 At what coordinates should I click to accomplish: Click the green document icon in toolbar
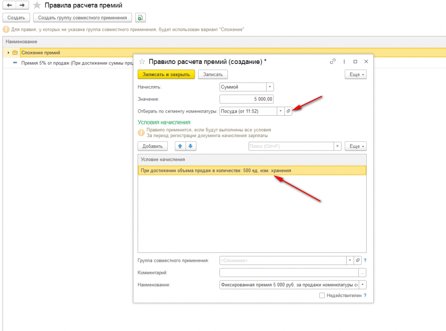(140, 17)
